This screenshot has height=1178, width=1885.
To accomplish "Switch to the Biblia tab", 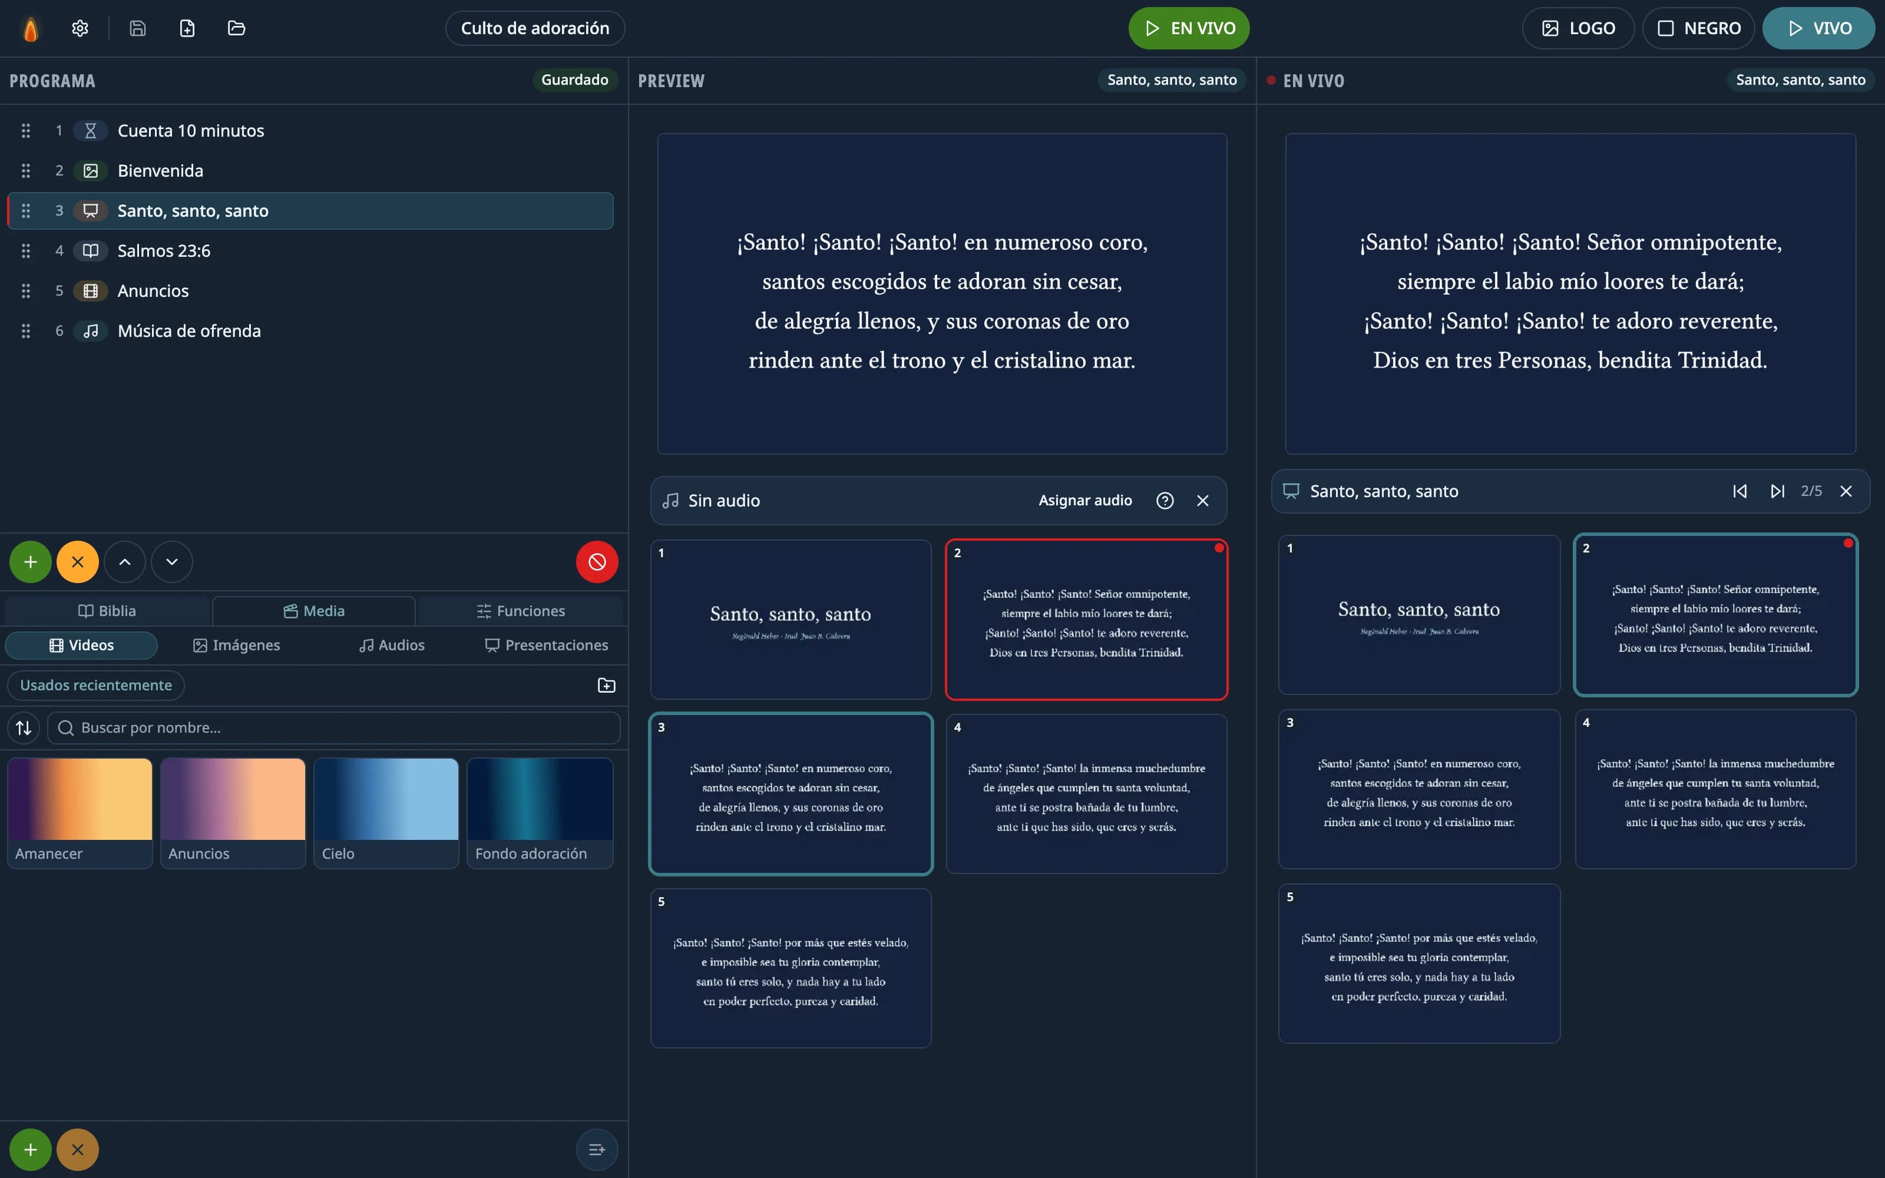I will (x=107, y=611).
